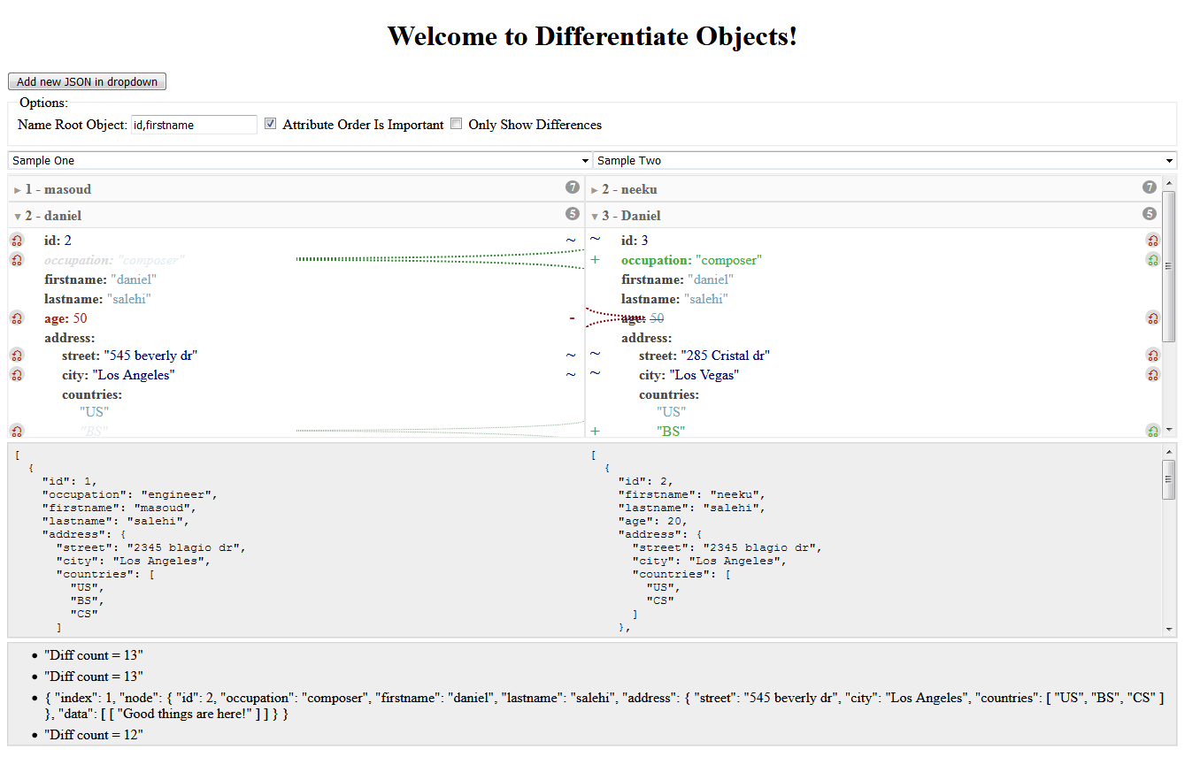Click the plus marker beside right occupation
The width and height of the screenshot is (1185, 757).
(596, 260)
